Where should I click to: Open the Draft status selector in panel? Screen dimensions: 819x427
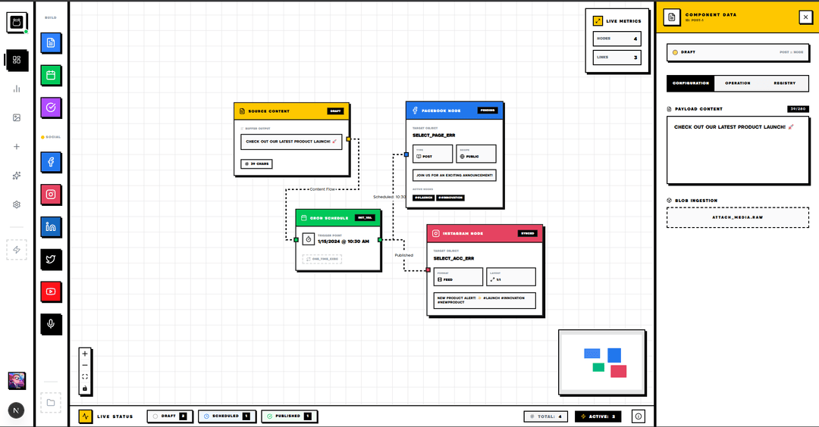(738, 52)
